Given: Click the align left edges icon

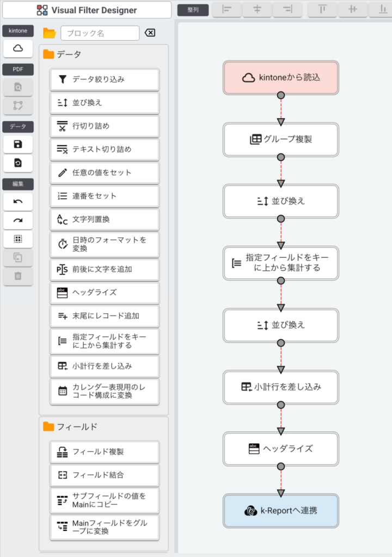Looking at the screenshot, I should pos(226,9).
